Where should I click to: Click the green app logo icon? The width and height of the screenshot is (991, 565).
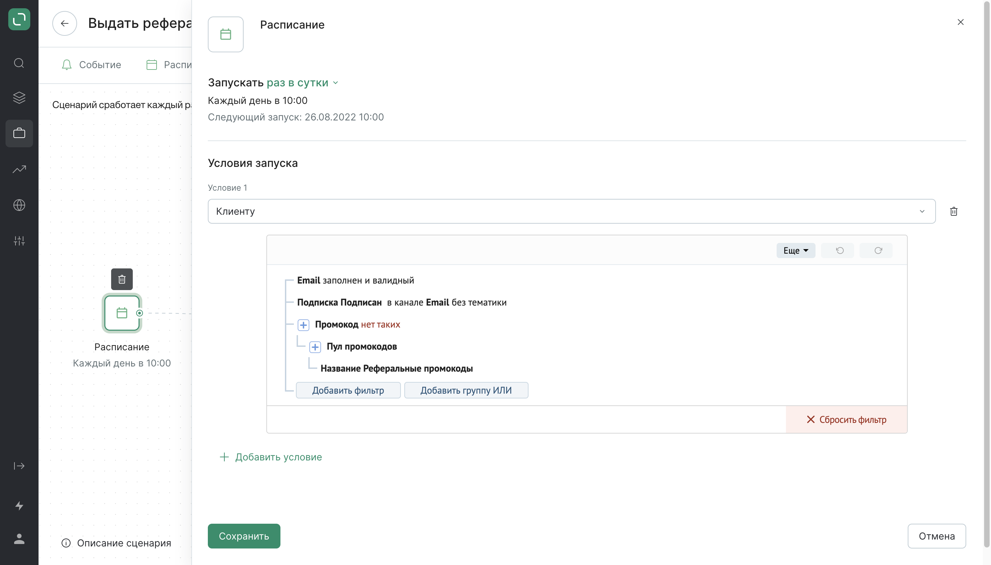19,19
